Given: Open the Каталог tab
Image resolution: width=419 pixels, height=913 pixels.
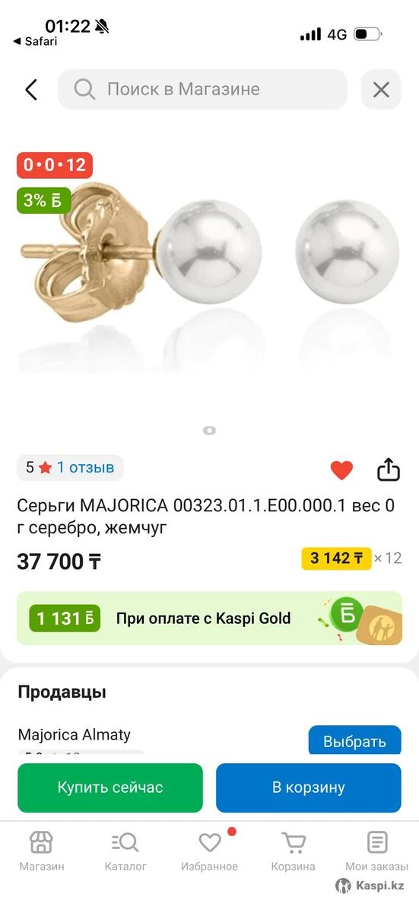Looking at the screenshot, I should (125, 851).
